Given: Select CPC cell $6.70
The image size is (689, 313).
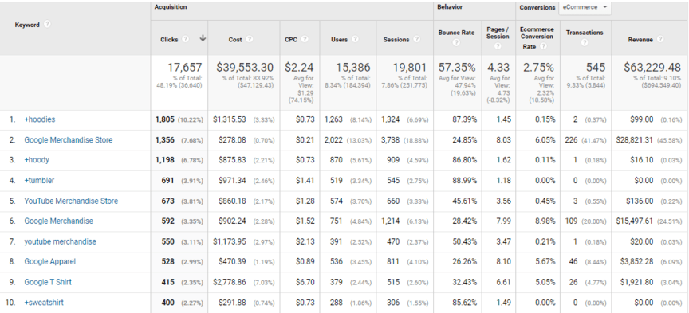Looking at the screenshot, I should tap(305, 282).
